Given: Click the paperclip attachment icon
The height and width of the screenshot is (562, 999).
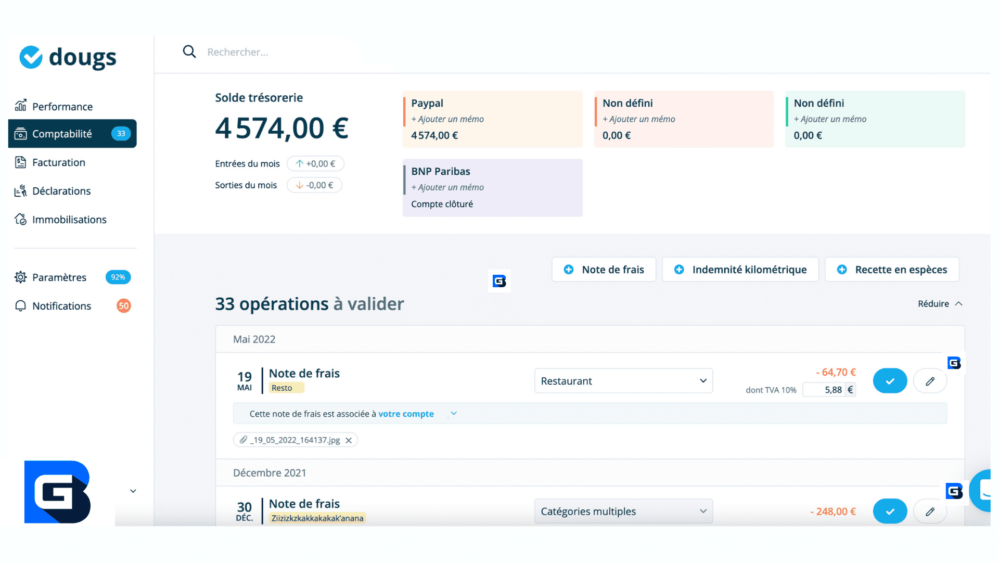Looking at the screenshot, I should (x=243, y=440).
